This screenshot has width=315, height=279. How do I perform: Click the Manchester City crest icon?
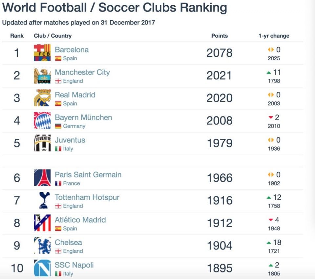42,75
